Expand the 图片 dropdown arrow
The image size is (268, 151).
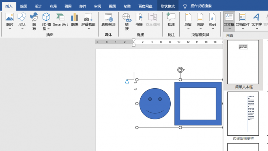(x=10, y=29)
